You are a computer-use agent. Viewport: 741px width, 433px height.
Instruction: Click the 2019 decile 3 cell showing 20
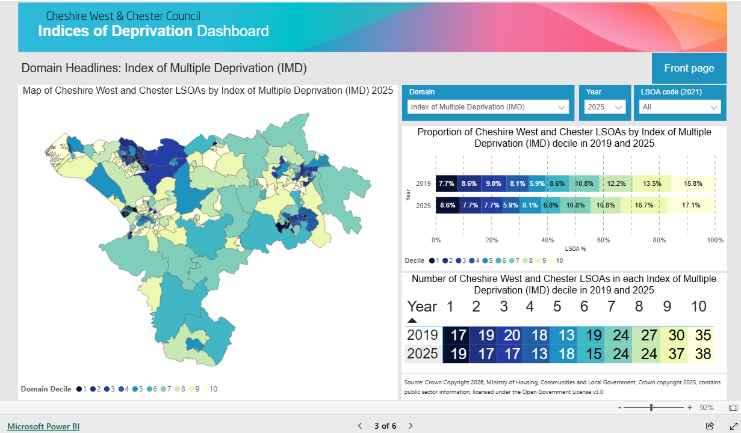coord(510,336)
